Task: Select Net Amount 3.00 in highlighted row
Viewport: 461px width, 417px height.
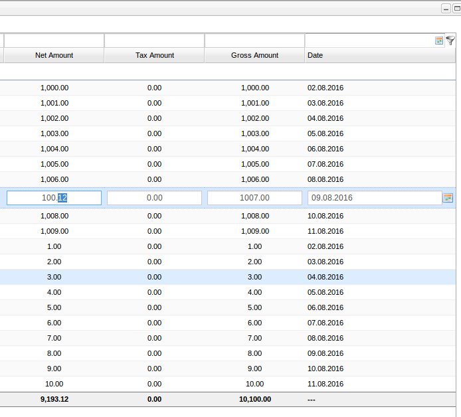Action: (x=54, y=277)
